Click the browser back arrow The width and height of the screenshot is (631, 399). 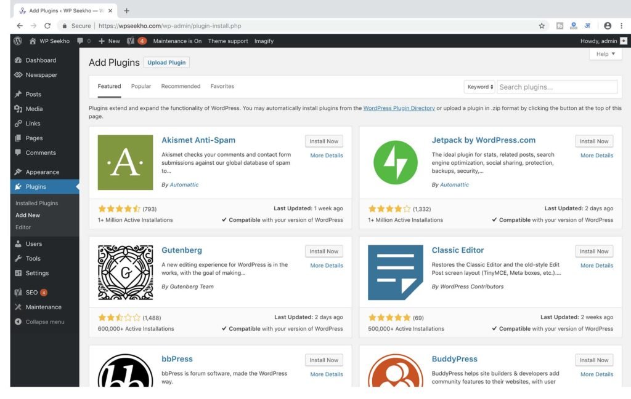click(x=20, y=26)
